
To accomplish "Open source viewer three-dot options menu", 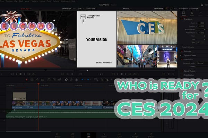I will pos(74,9).
